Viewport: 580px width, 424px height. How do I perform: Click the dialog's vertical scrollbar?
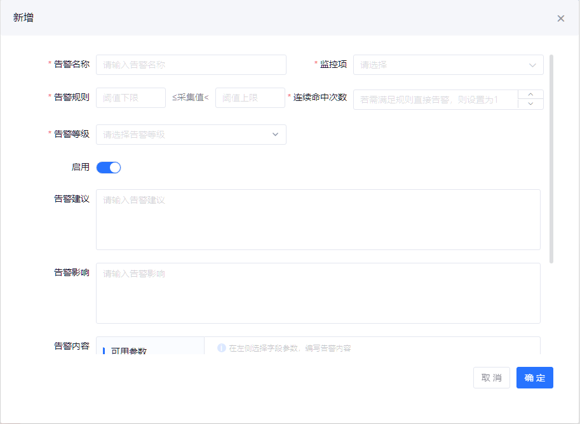click(551, 159)
